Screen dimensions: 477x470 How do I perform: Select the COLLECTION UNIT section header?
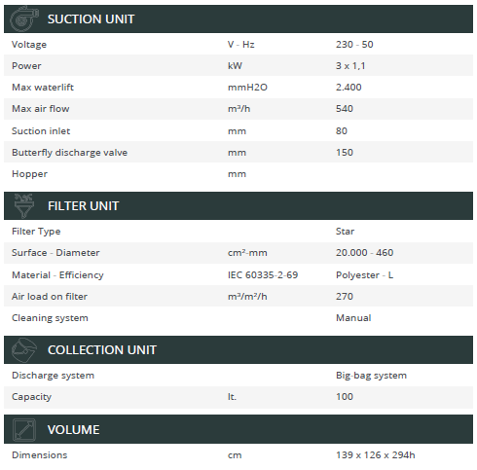pyautogui.click(x=238, y=350)
